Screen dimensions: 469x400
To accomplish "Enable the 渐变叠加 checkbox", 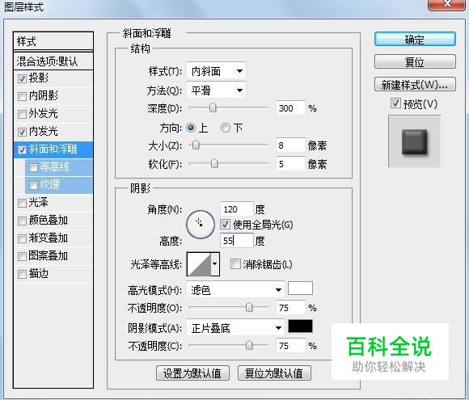I will pos(22,238).
